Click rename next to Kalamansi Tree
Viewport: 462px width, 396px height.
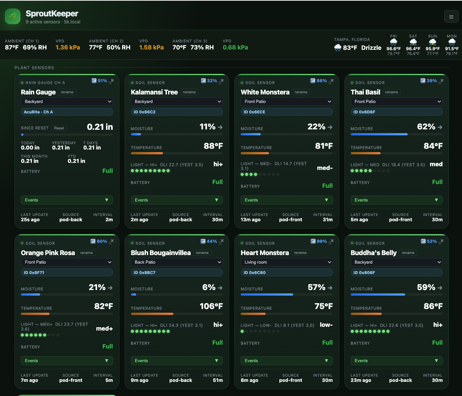click(189, 92)
